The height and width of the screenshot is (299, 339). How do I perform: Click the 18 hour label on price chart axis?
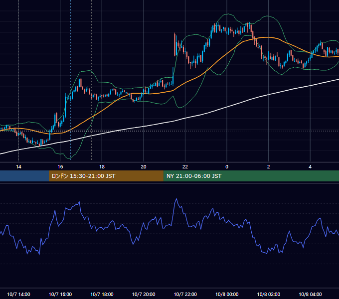pos(102,167)
